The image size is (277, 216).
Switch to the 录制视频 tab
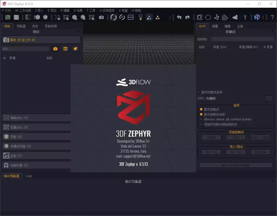(x=51, y=26)
